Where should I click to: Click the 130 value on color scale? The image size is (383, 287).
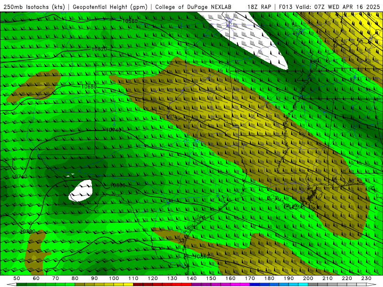[172, 278]
